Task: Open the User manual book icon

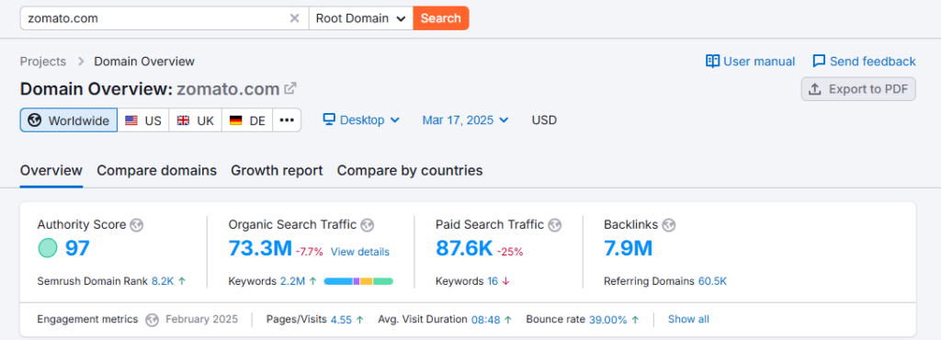Action: coord(712,62)
